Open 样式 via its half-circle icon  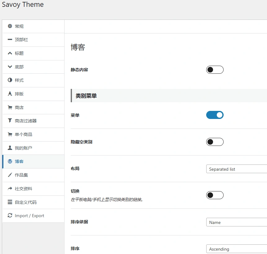tap(9, 80)
